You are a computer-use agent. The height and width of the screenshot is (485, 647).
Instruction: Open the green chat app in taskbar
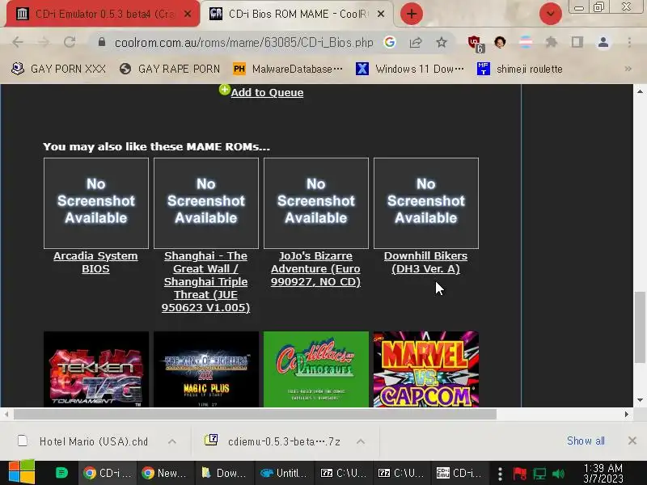click(x=61, y=473)
